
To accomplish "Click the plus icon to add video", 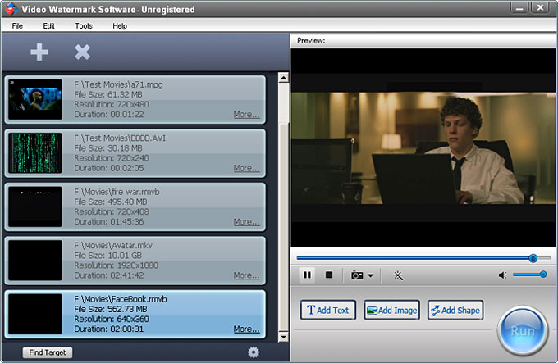I will tap(39, 52).
